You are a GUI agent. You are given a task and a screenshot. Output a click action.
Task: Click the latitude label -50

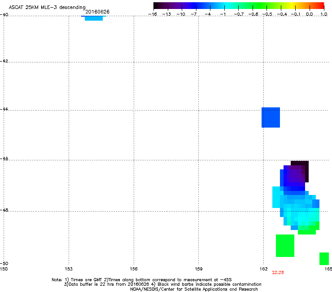click(x=4, y=263)
